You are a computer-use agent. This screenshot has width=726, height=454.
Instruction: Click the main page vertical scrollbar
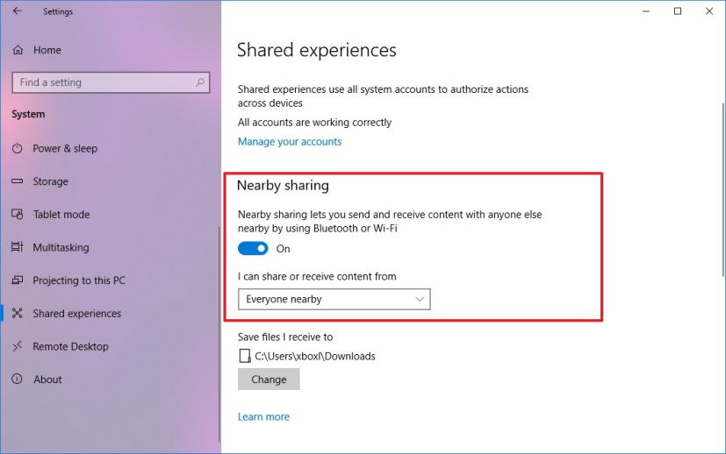click(x=722, y=189)
